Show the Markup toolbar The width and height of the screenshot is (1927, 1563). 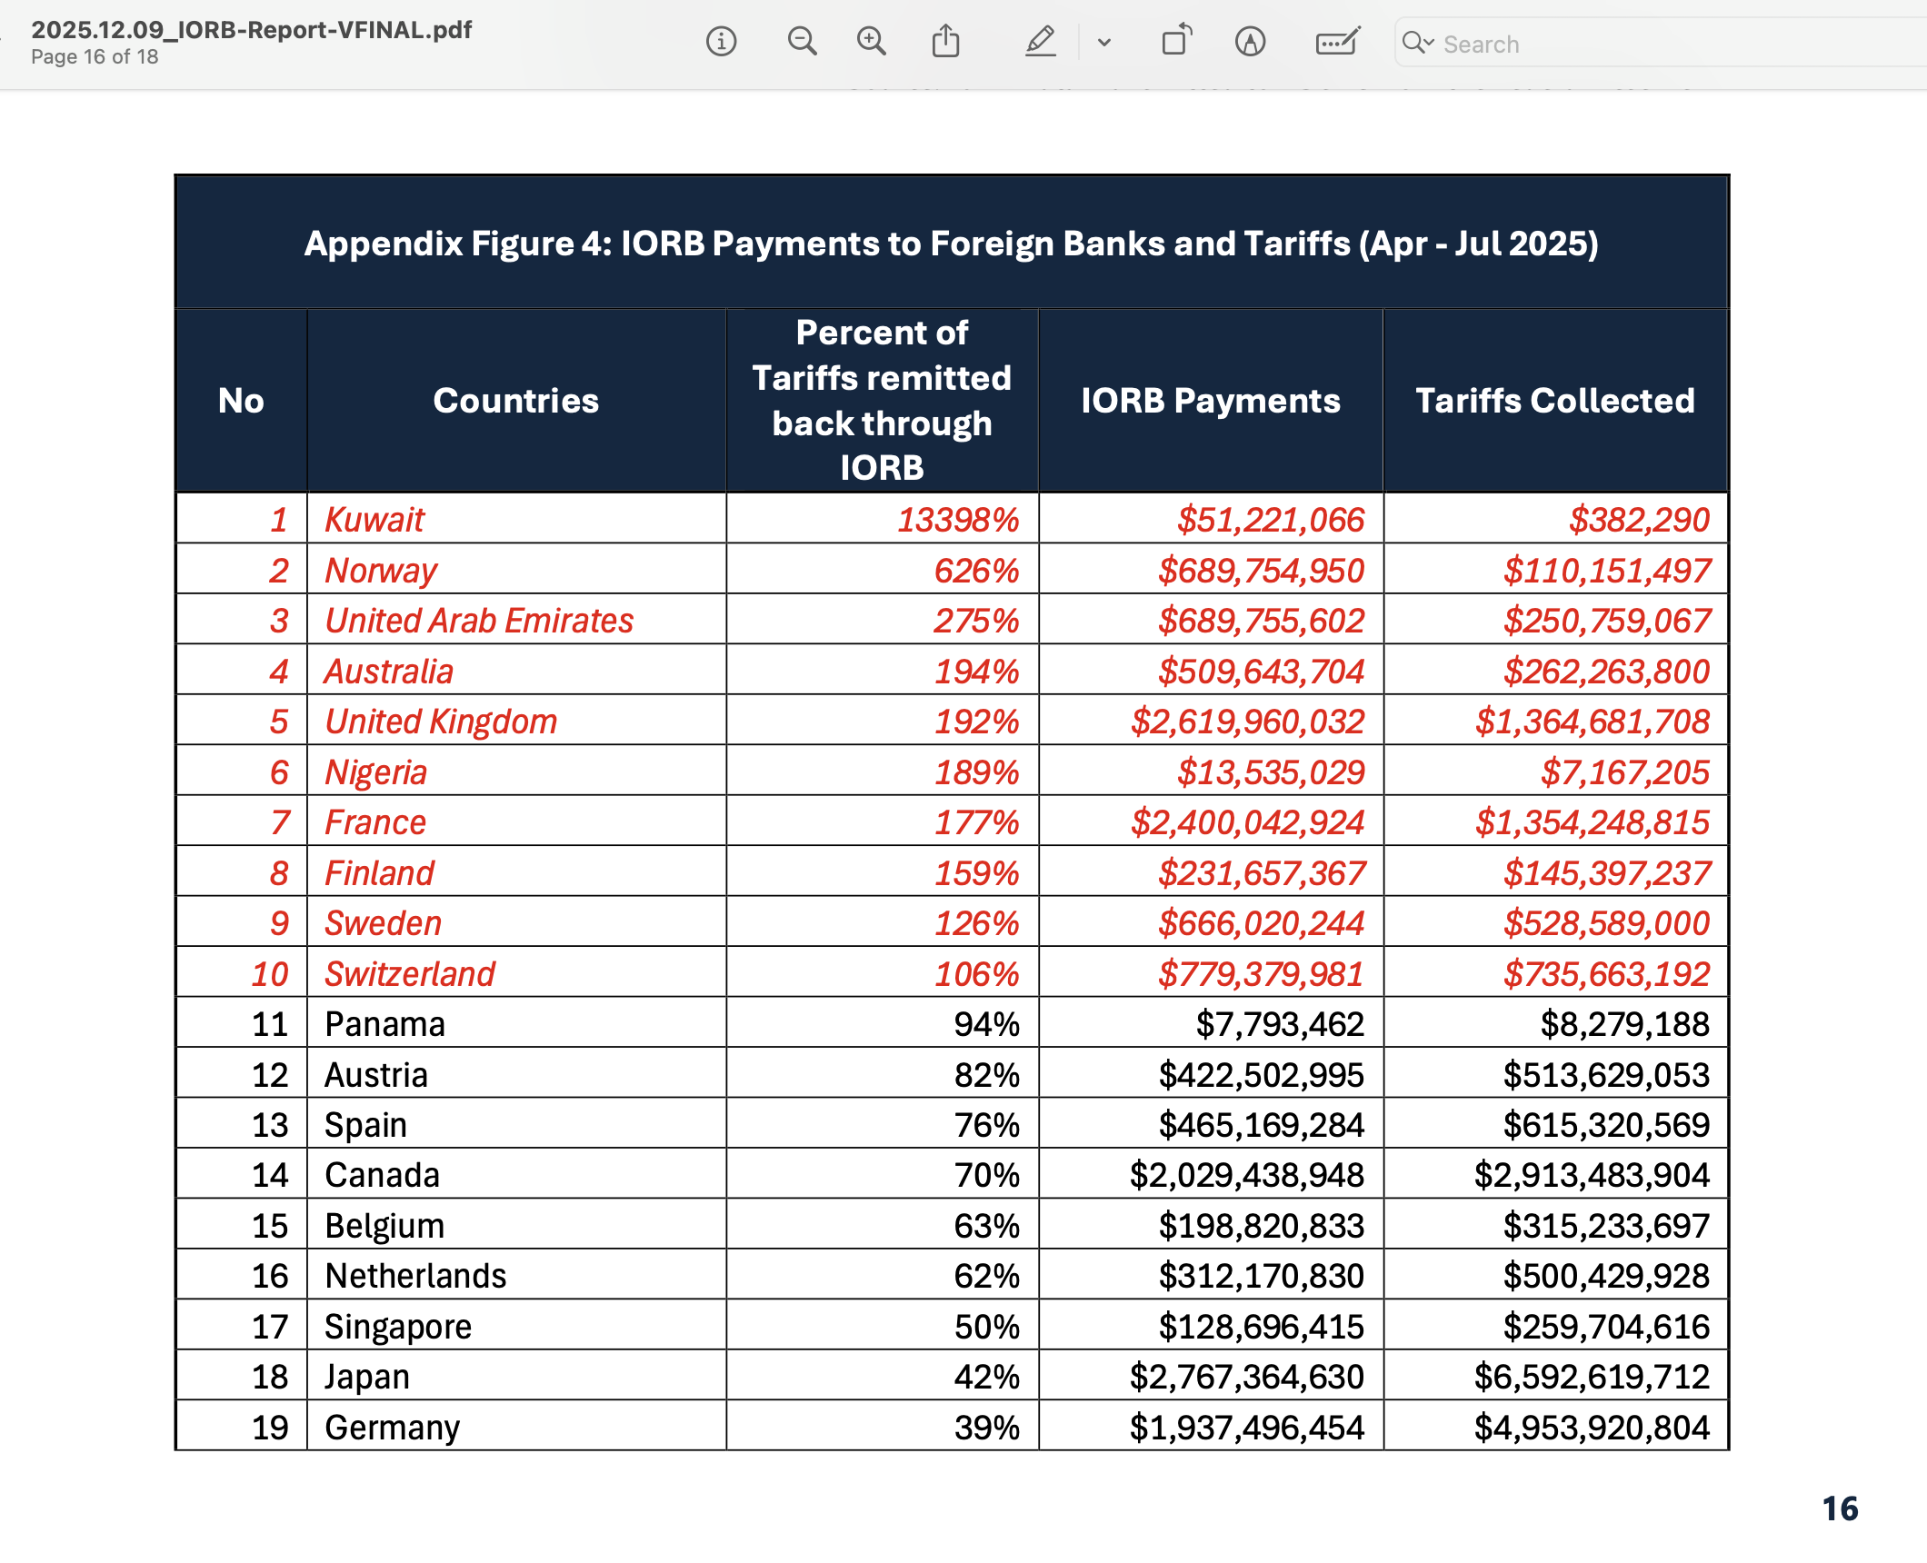tap(1250, 42)
